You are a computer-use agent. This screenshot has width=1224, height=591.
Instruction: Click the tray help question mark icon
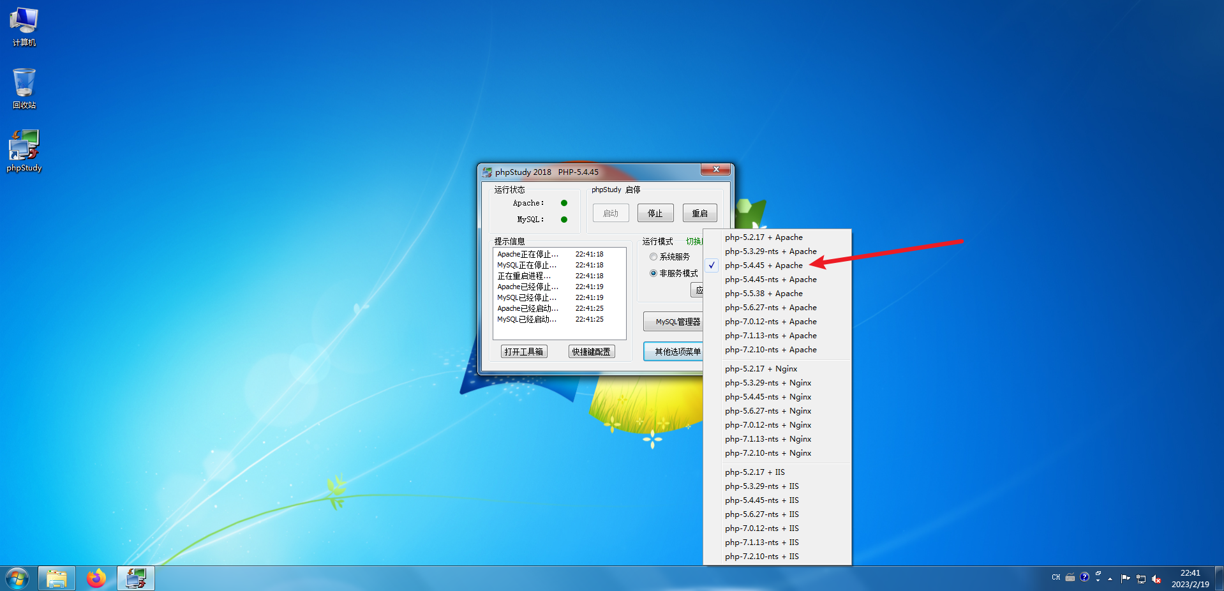pyautogui.click(x=1084, y=577)
